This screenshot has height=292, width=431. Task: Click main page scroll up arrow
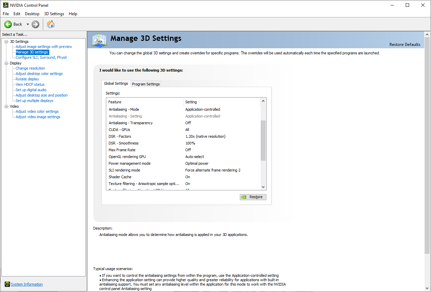(x=427, y=35)
